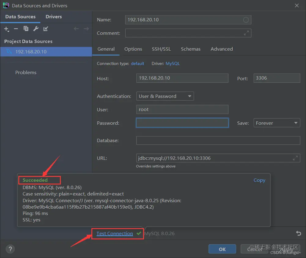Click the Comment input field
306x258 pixels.
pyautogui.click(x=188, y=33)
